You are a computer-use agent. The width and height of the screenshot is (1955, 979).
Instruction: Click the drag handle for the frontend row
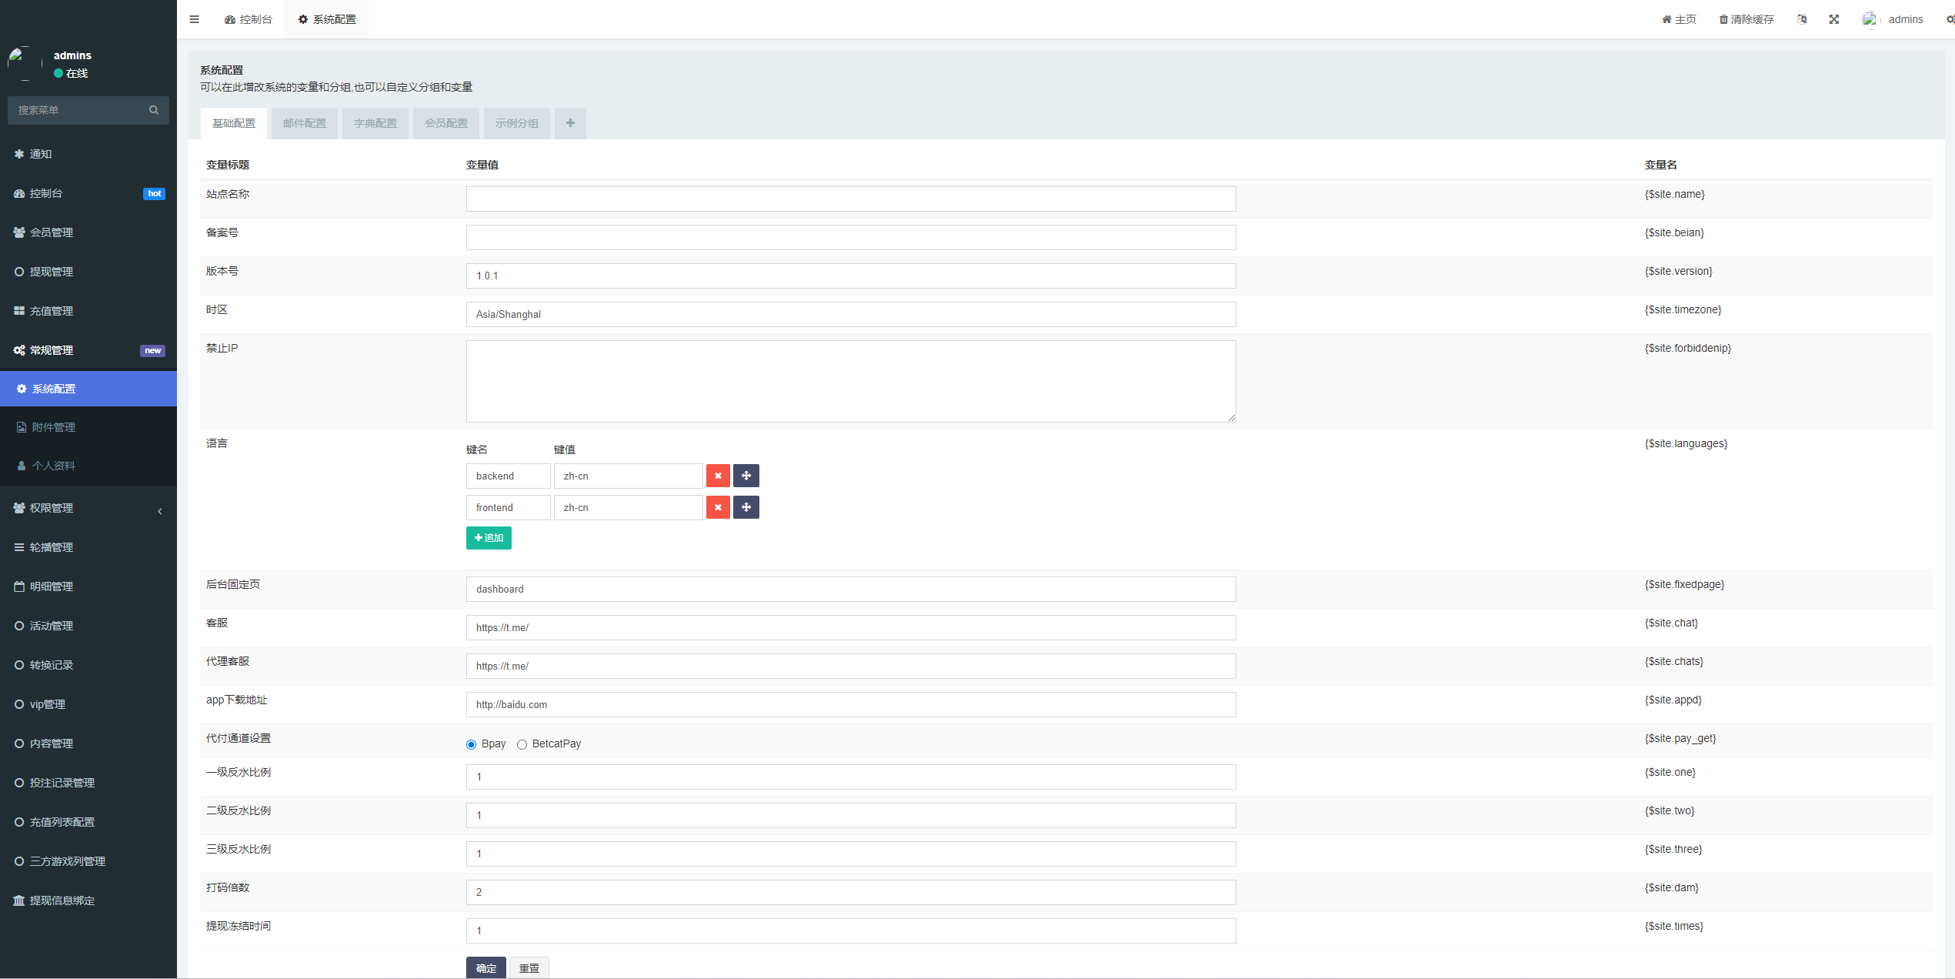tap(746, 507)
